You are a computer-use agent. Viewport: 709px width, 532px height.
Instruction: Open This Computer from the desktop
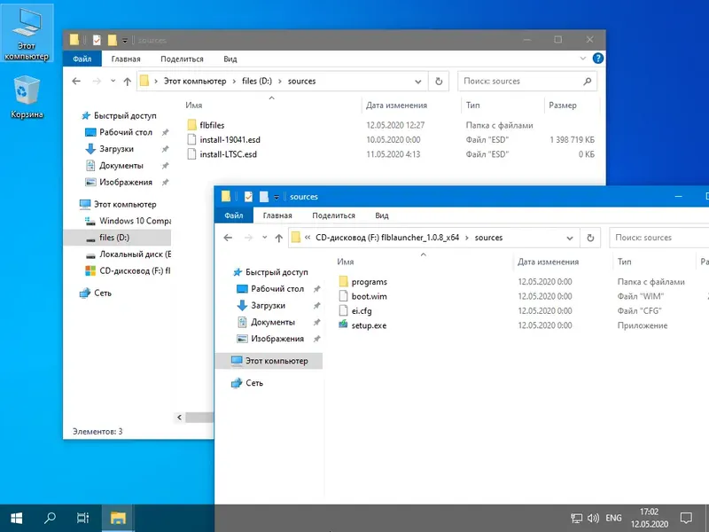tap(27, 22)
